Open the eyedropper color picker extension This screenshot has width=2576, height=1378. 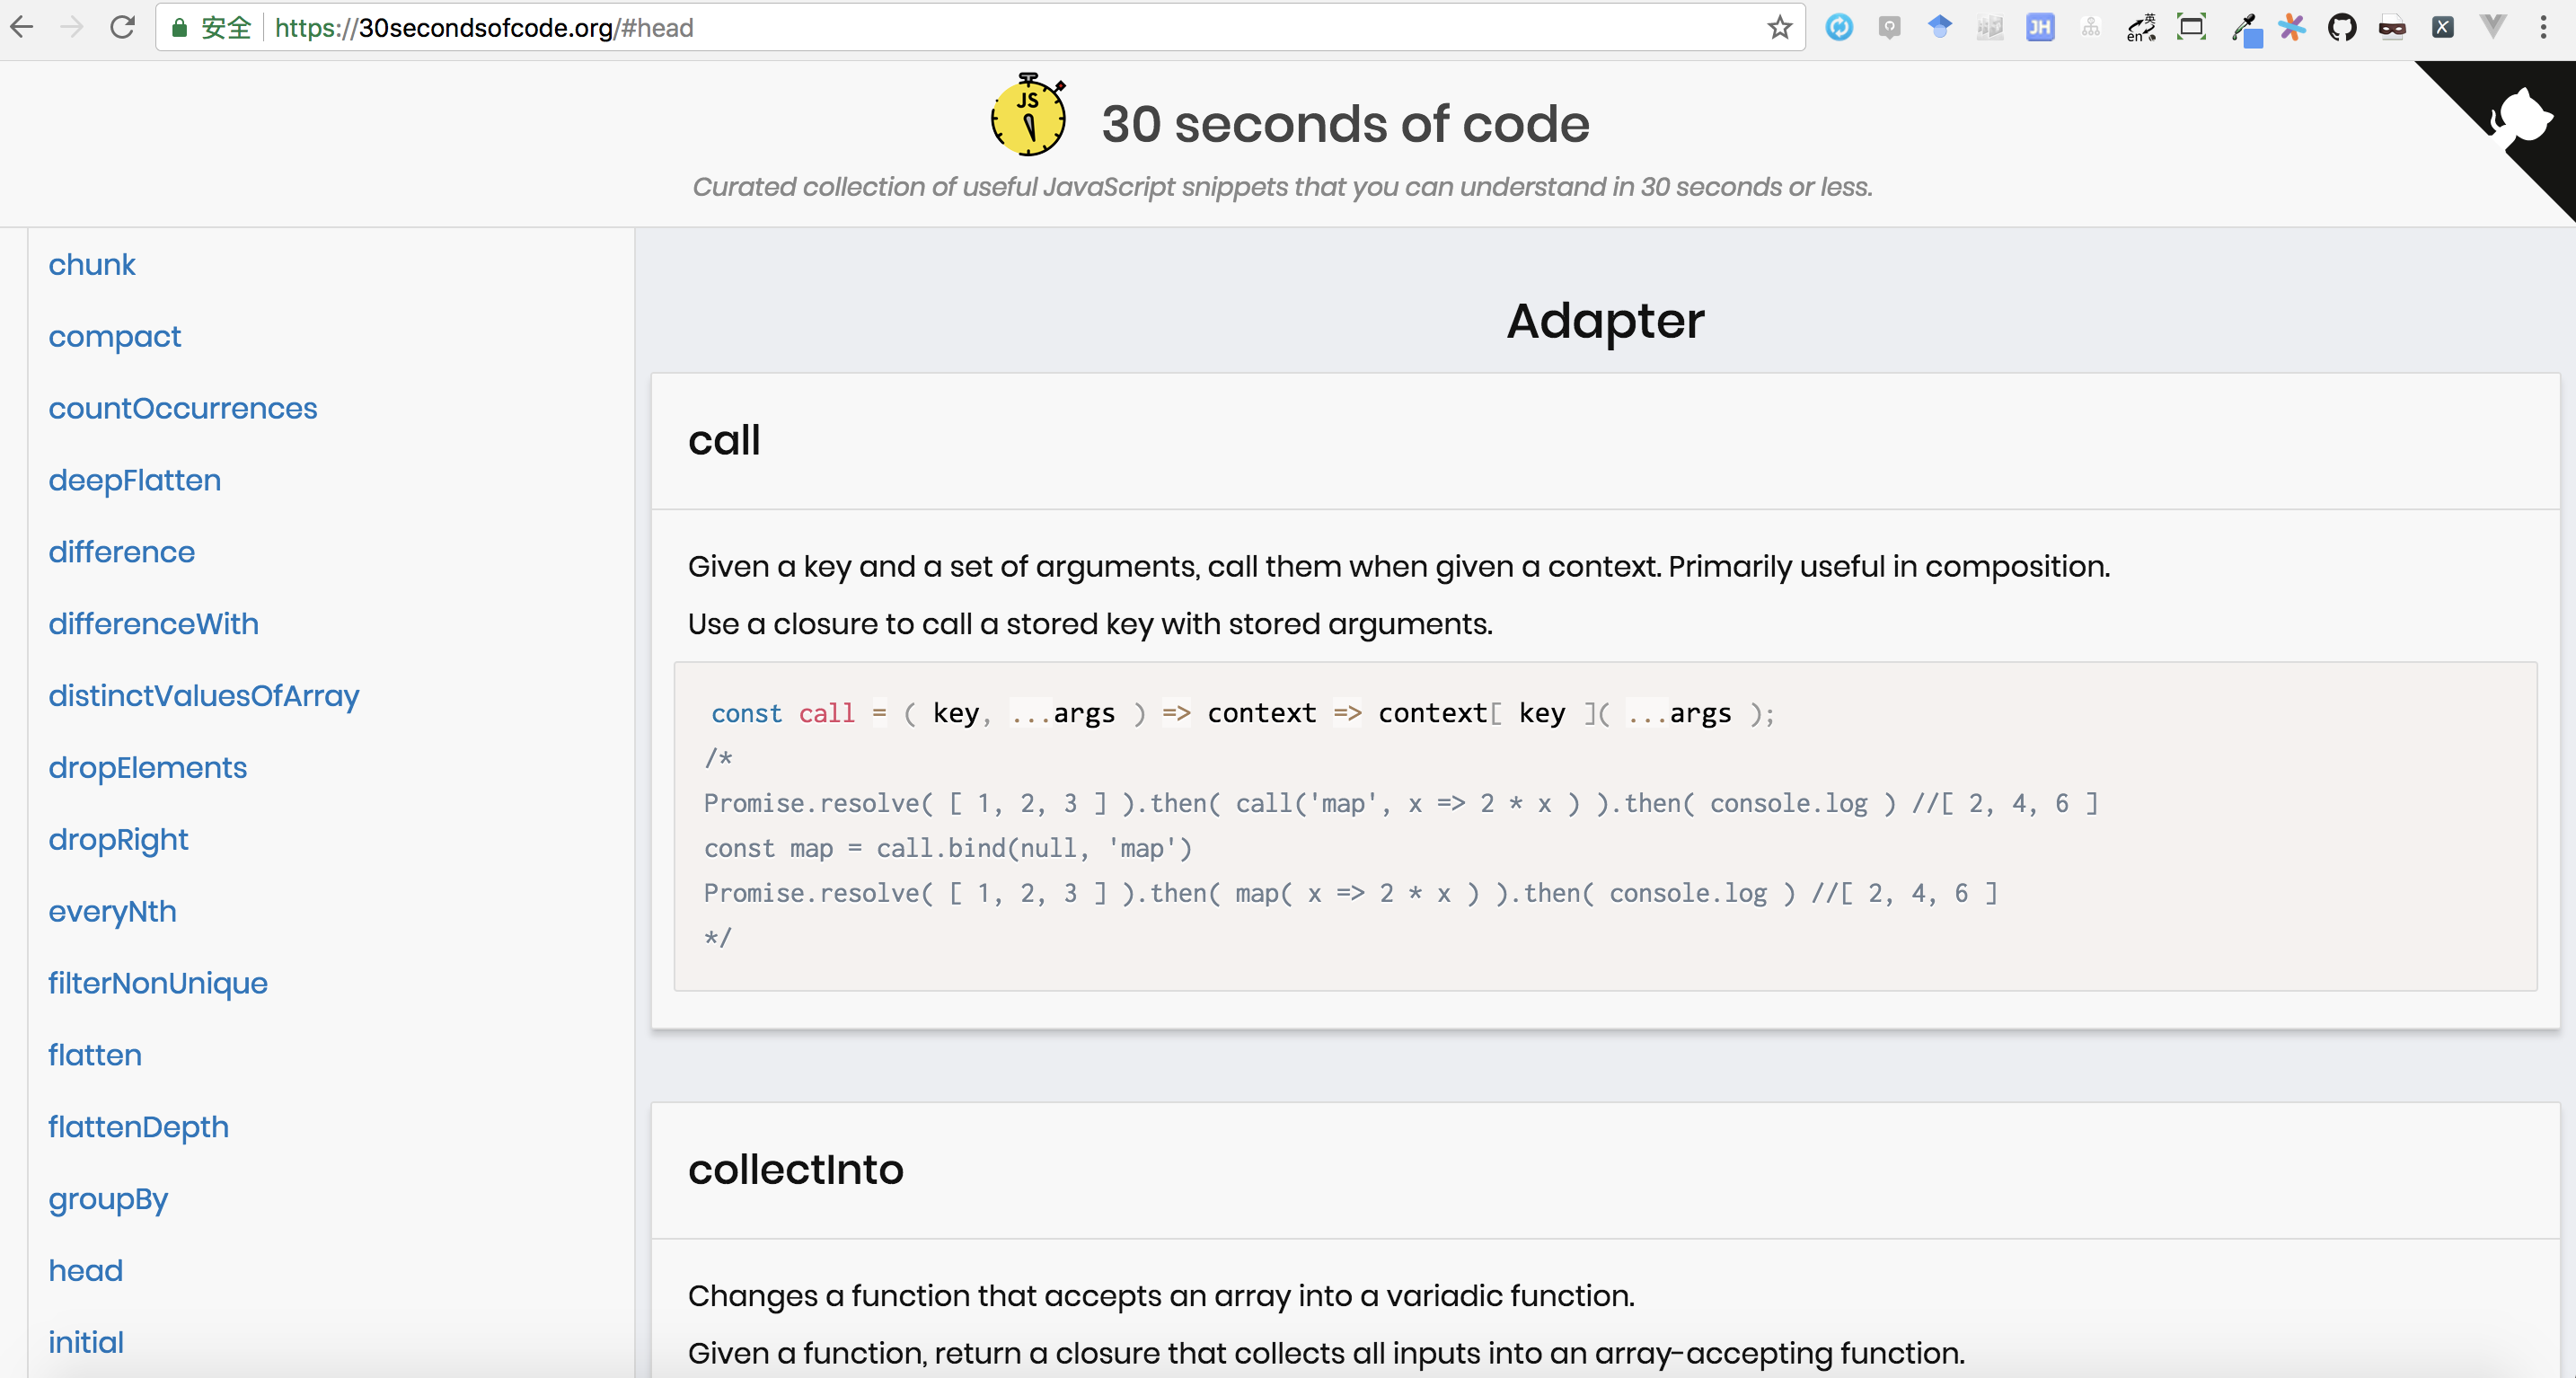tap(2247, 27)
